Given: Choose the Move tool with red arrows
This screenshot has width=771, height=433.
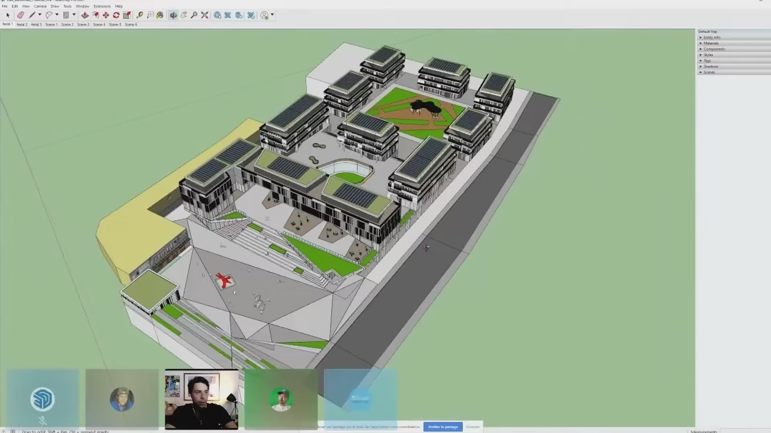Looking at the screenshot, I should (106, 15).
